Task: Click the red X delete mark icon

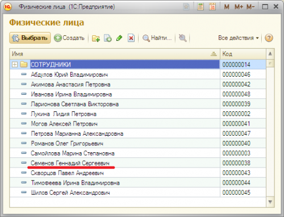Action: tap(131, 38)
